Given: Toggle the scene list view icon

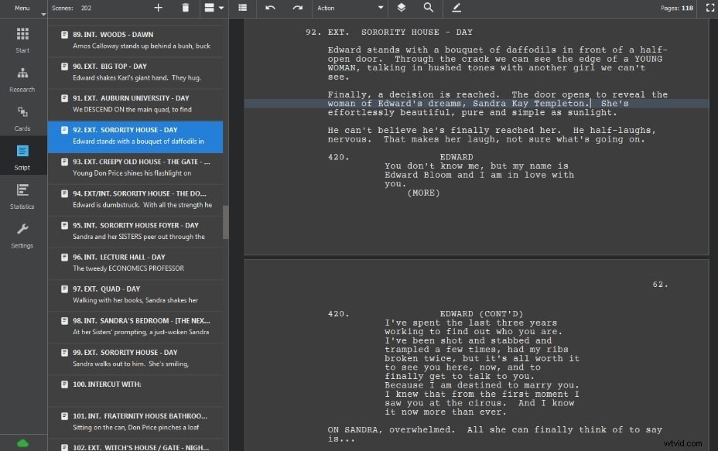Looking at the screenshot, I should coord(241,9).
